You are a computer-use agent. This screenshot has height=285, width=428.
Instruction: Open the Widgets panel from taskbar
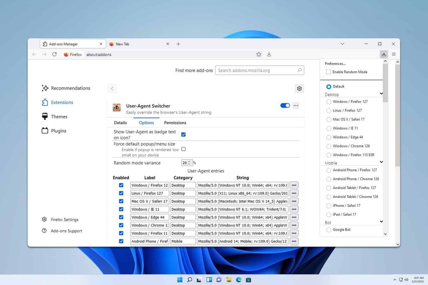[x=209, y=280]
